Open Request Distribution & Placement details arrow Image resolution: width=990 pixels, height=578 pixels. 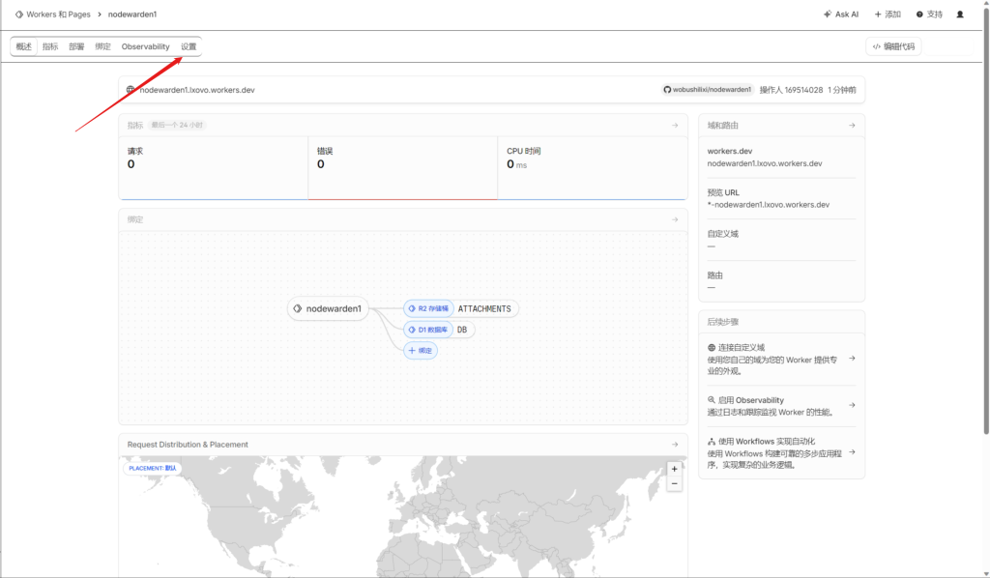coord(675,445)
